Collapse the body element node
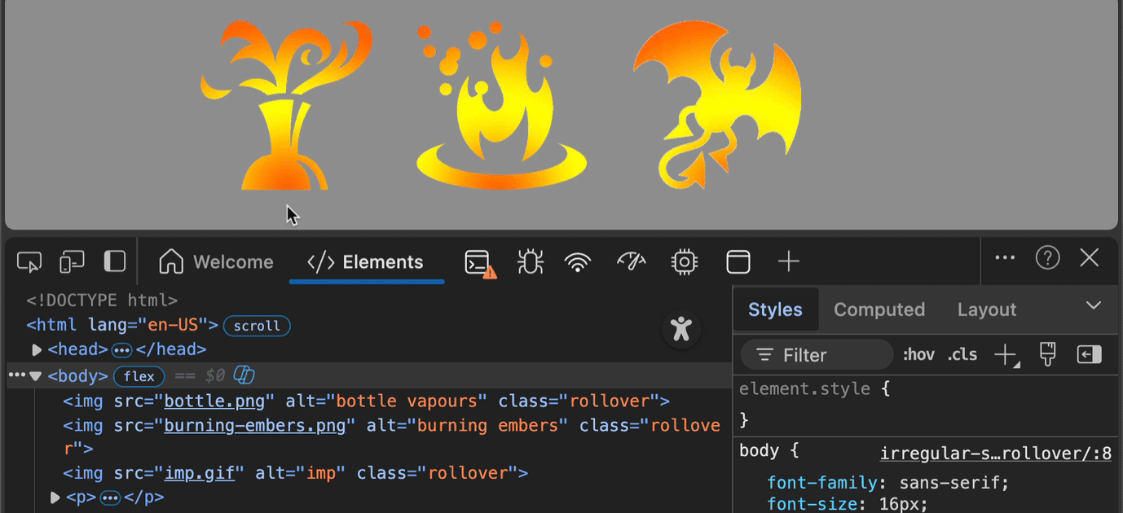The width and height of the screenshot is (1123, 513). pos(36,375)
